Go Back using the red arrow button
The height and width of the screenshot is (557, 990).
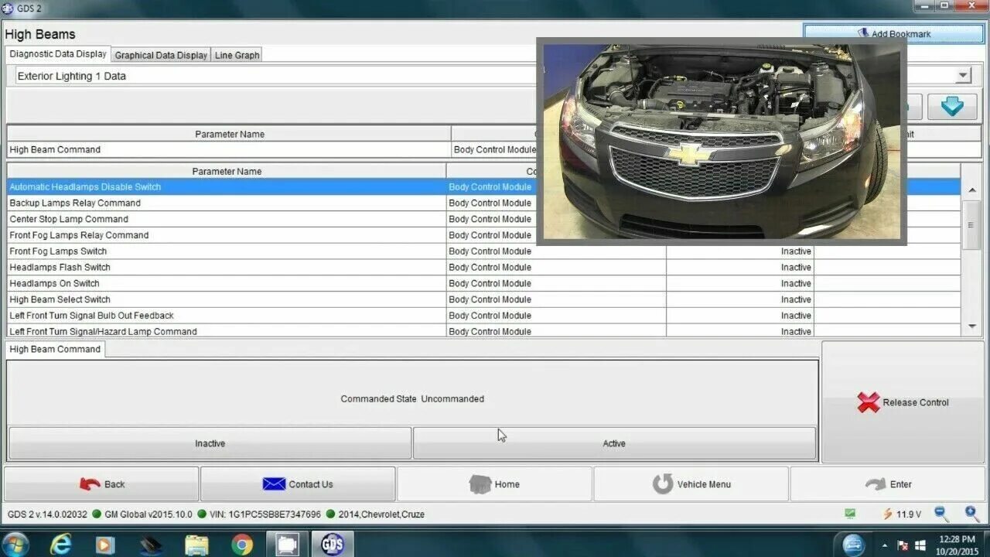click(x=101, y=484)
